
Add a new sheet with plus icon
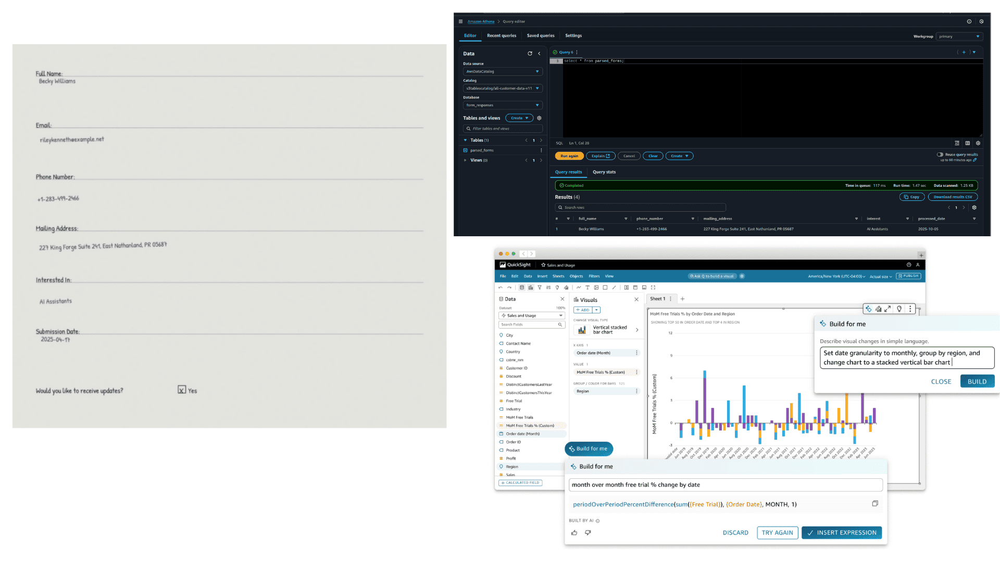pos(682,299)
